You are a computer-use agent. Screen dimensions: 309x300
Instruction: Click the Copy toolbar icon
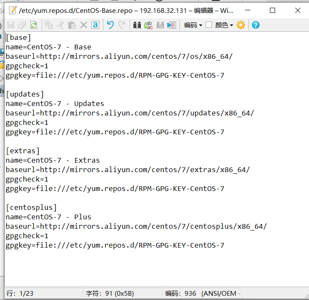coord(49,25)
